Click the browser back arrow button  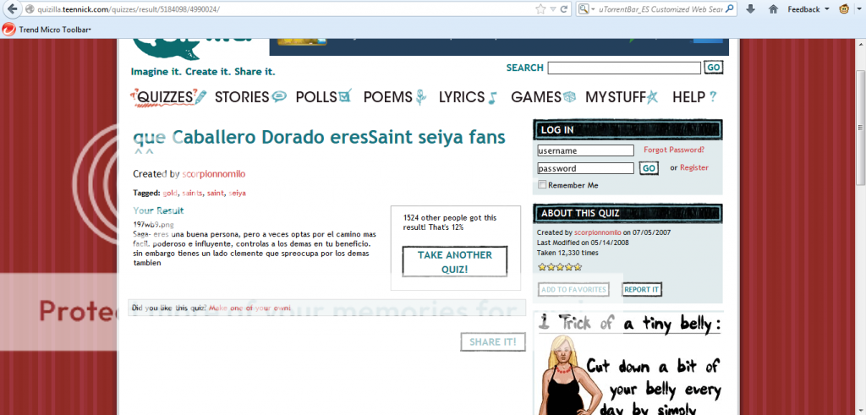tap(12, 8)
